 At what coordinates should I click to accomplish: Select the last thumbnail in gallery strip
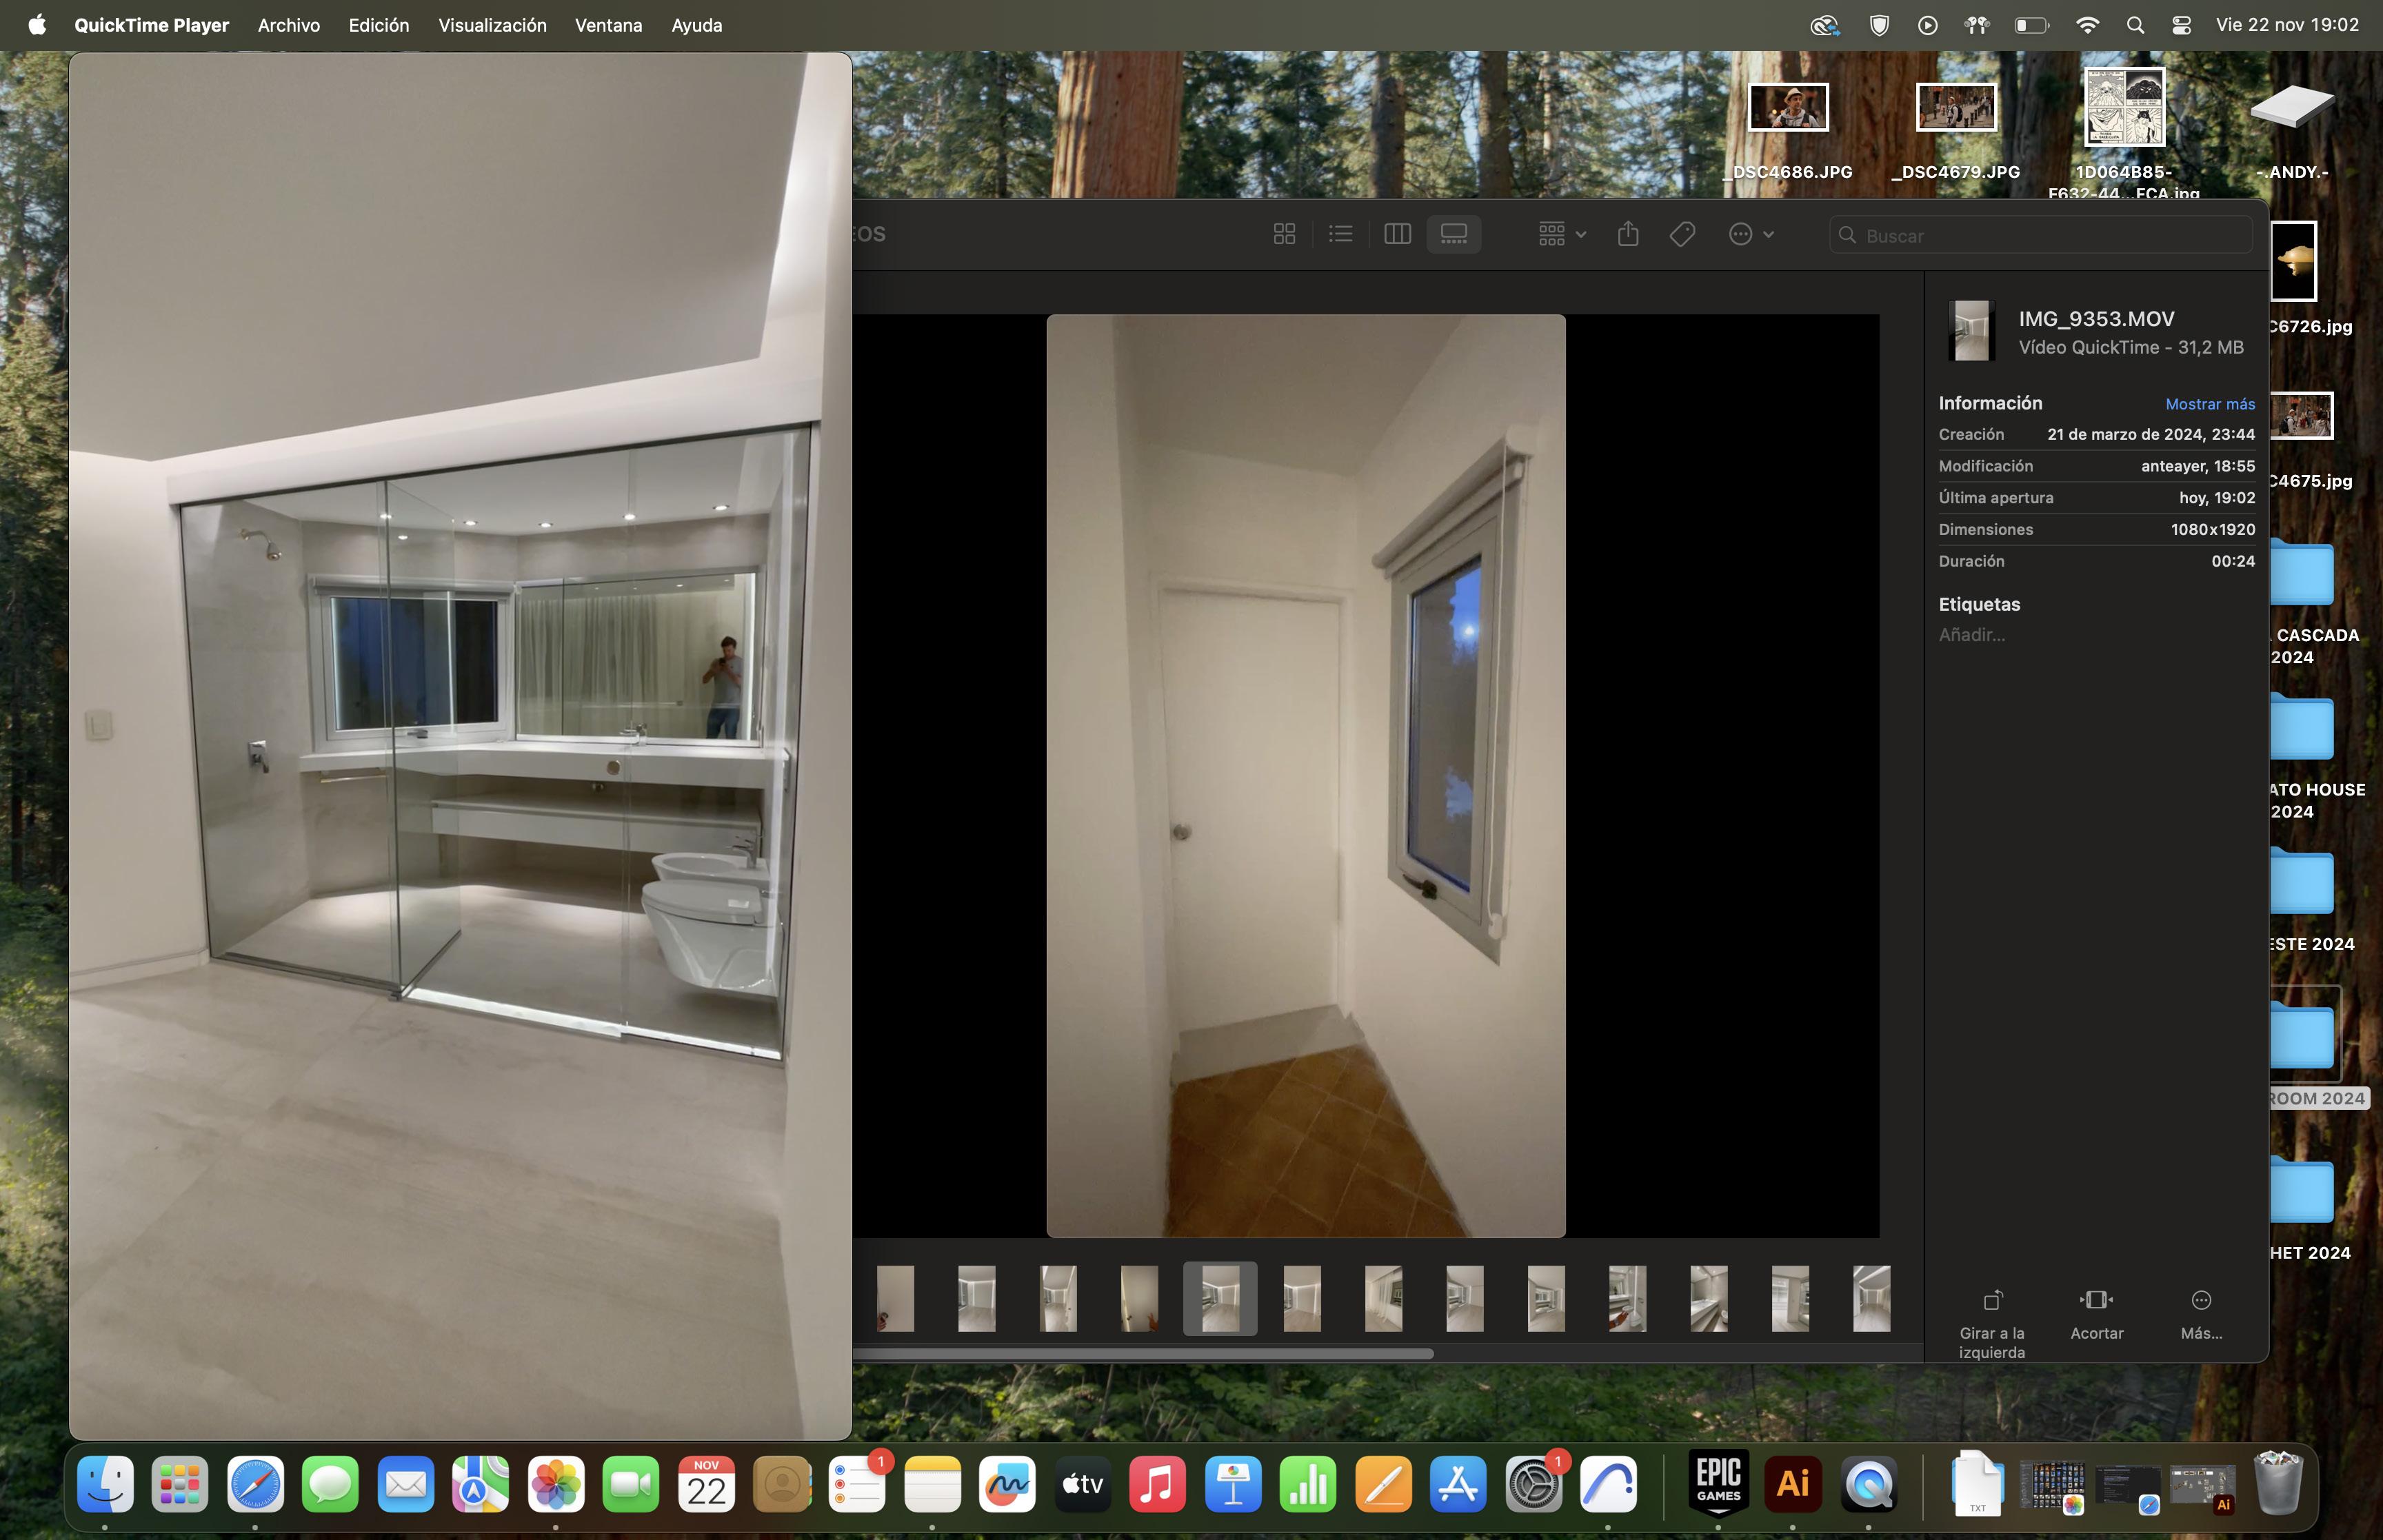(1871, 1298)
